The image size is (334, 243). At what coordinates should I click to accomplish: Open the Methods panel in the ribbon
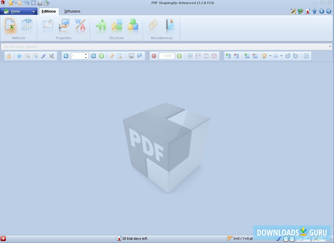[11, 25]
